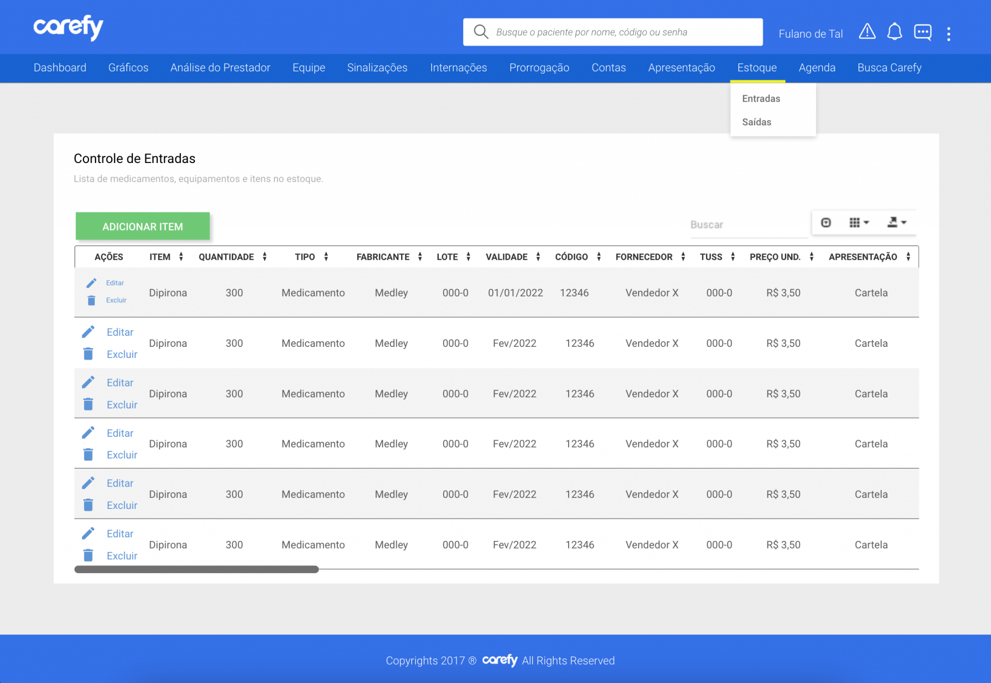Delete the second row using trash icon
The image size is (991, 683).
click(89, 354)
